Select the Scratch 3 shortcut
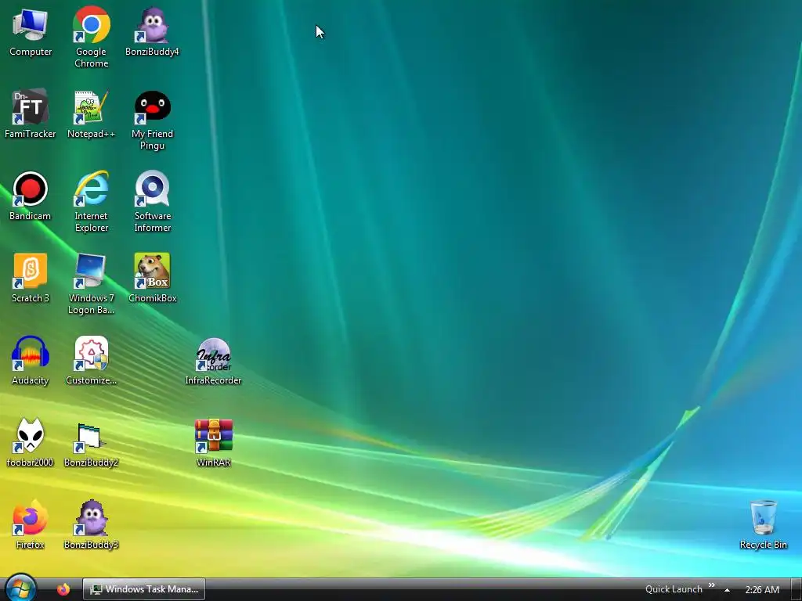The image size is (802, 601). [31, 279]
